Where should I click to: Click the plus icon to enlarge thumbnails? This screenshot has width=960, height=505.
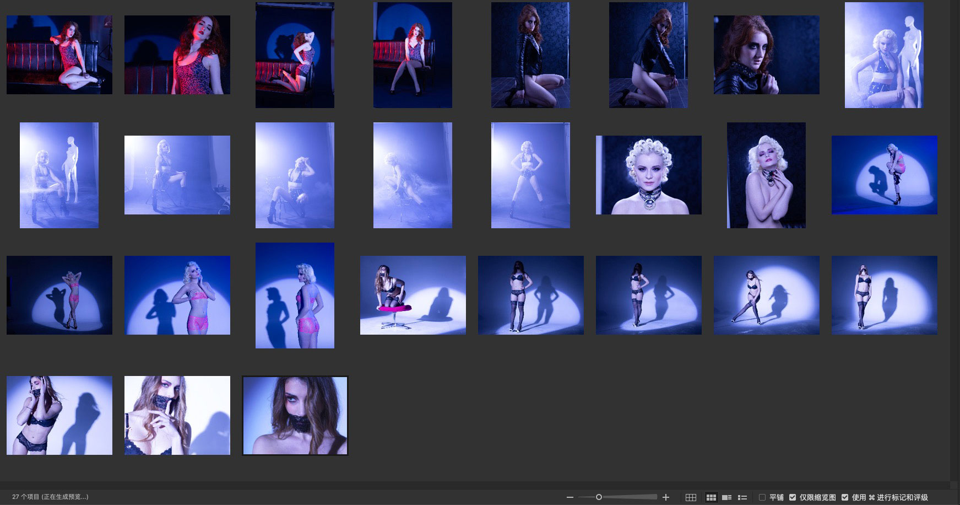pyautogui.click(x=666, y=497)
